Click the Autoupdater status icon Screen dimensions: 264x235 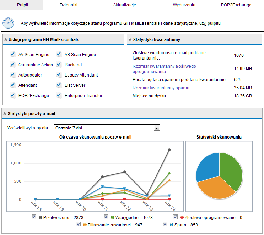coord(13,75)
